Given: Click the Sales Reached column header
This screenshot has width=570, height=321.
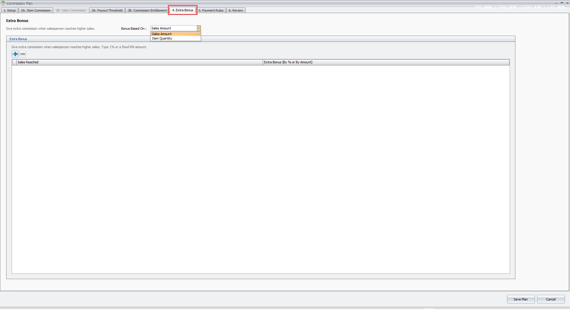Looking at the screenshot, I should click(140, 62).
